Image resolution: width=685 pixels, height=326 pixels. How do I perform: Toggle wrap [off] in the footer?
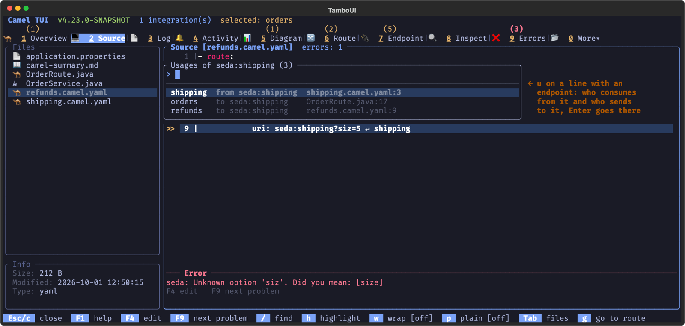[401, 318]
